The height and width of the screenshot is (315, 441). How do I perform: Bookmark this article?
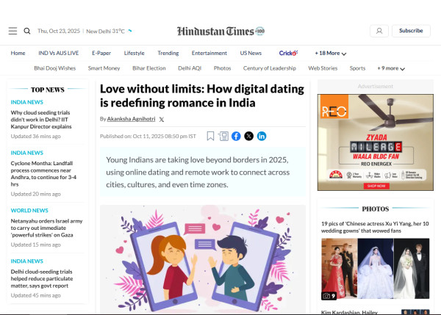tap(211, 136)
